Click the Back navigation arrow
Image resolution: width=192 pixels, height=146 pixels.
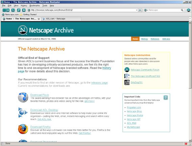pyautogui.click(x=4, y=10)
